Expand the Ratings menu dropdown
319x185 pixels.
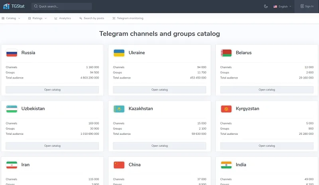click(37, 18)
